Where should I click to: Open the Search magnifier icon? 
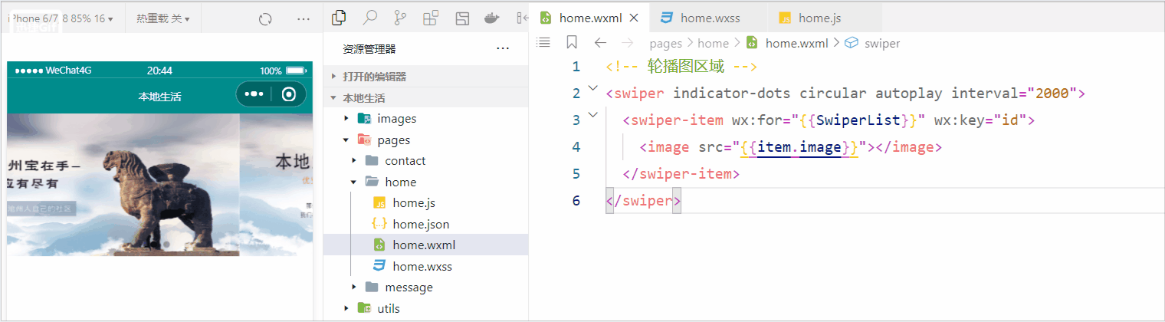[x=369, y=18]
